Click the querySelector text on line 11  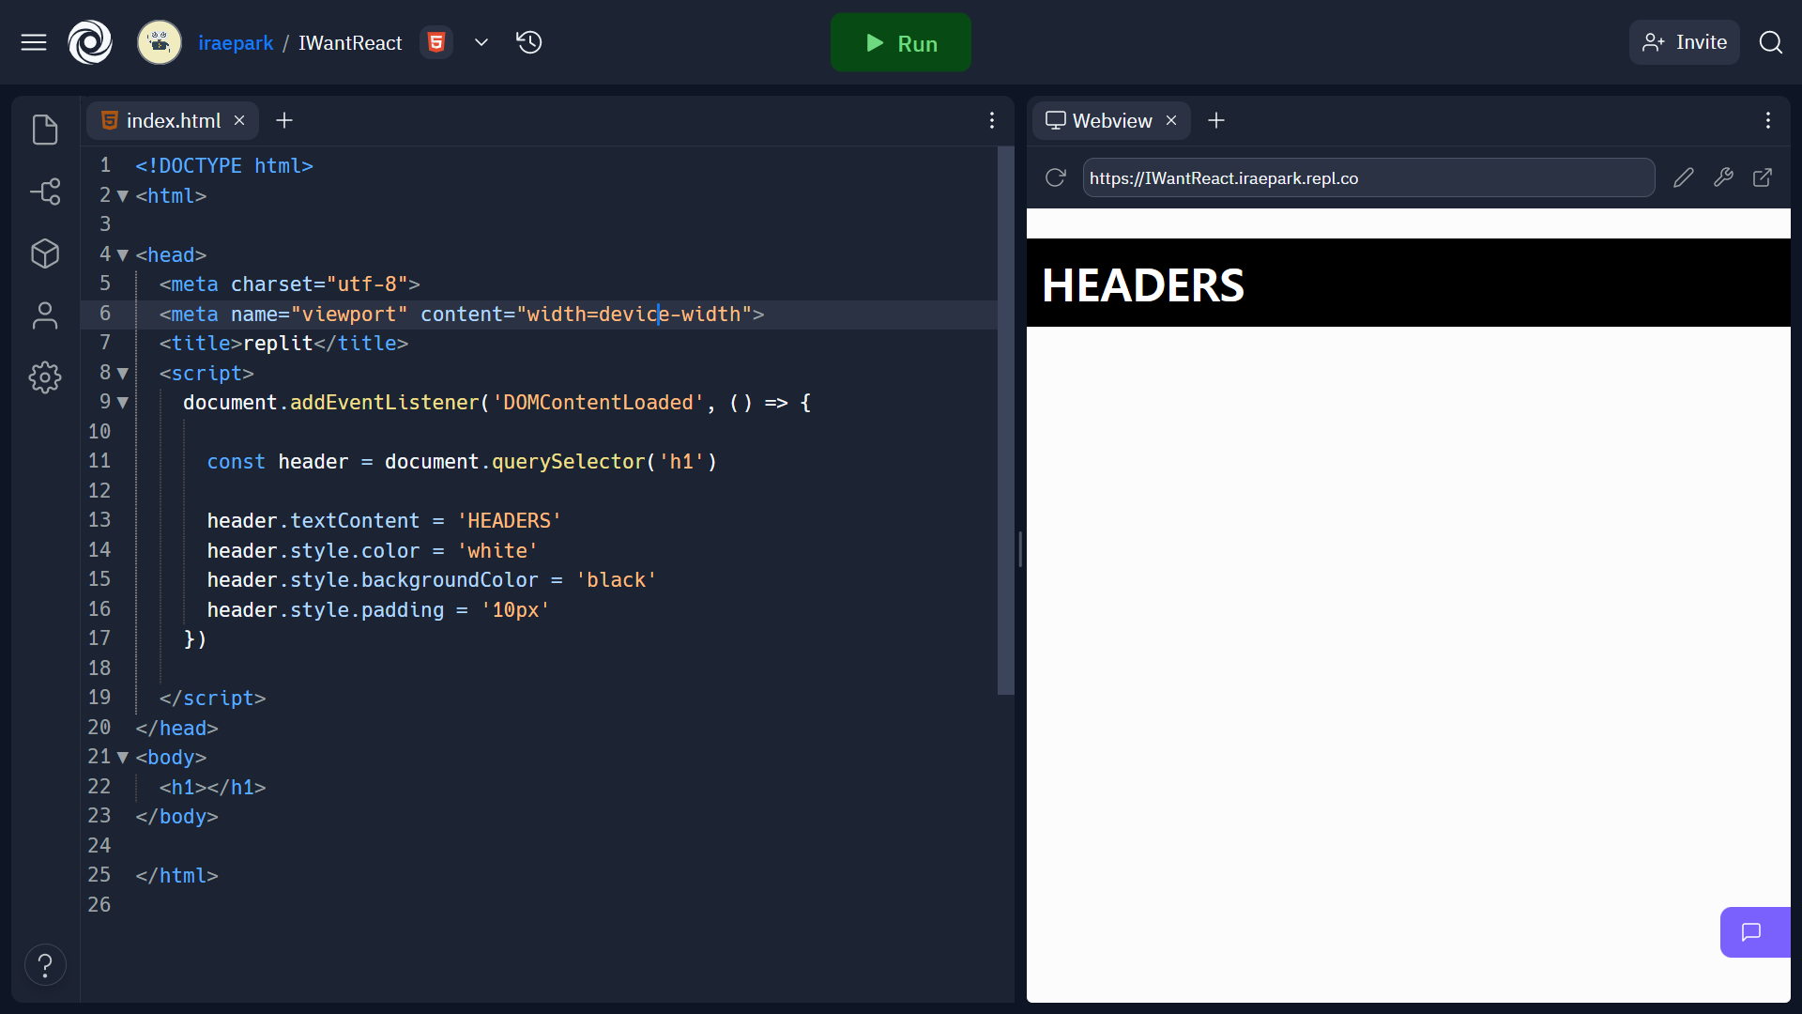pos(569,462)
